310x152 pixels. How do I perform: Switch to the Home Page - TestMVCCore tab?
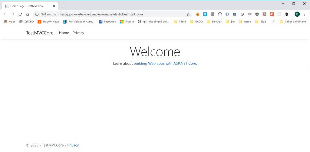[30, 6]
